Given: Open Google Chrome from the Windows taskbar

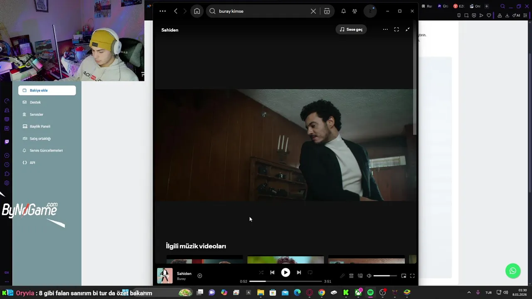Looking at the screenshot, I should coord(322,293).
